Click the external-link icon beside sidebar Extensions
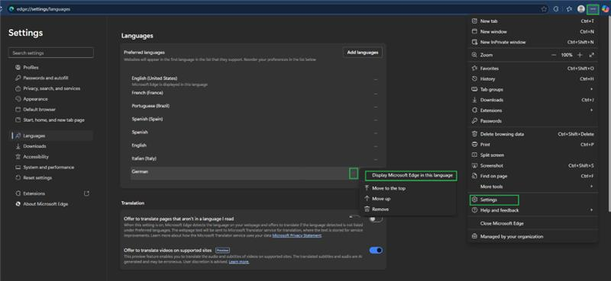This screenshot has height=281, width=611. [x=86, y=193]
